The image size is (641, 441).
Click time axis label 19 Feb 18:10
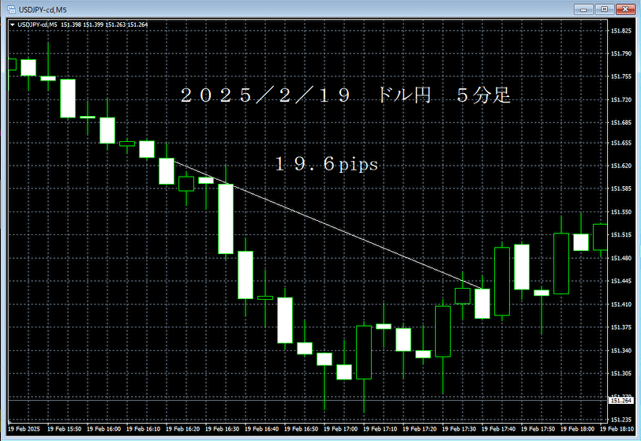click(617, 428)
